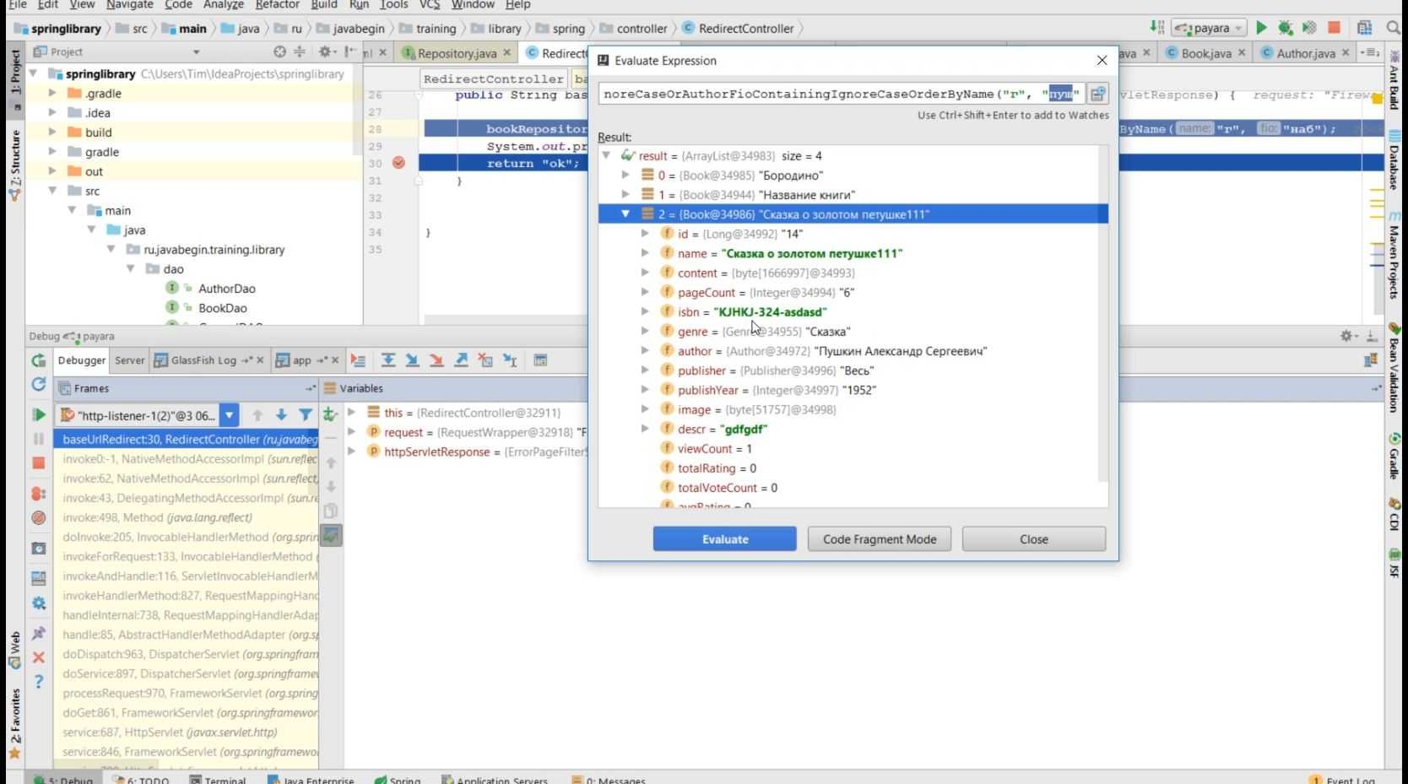
Task: Open payara run configuration dropdown
Action: point(1210,28)
